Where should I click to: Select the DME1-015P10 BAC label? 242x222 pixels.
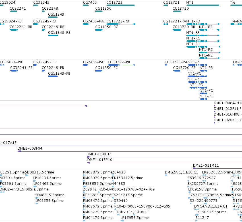tap(100, 160)
